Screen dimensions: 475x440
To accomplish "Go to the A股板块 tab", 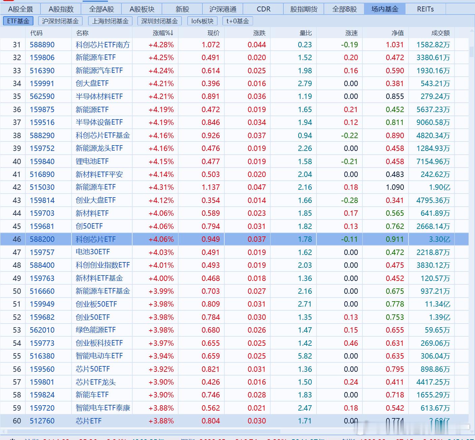I will point(142,9).
